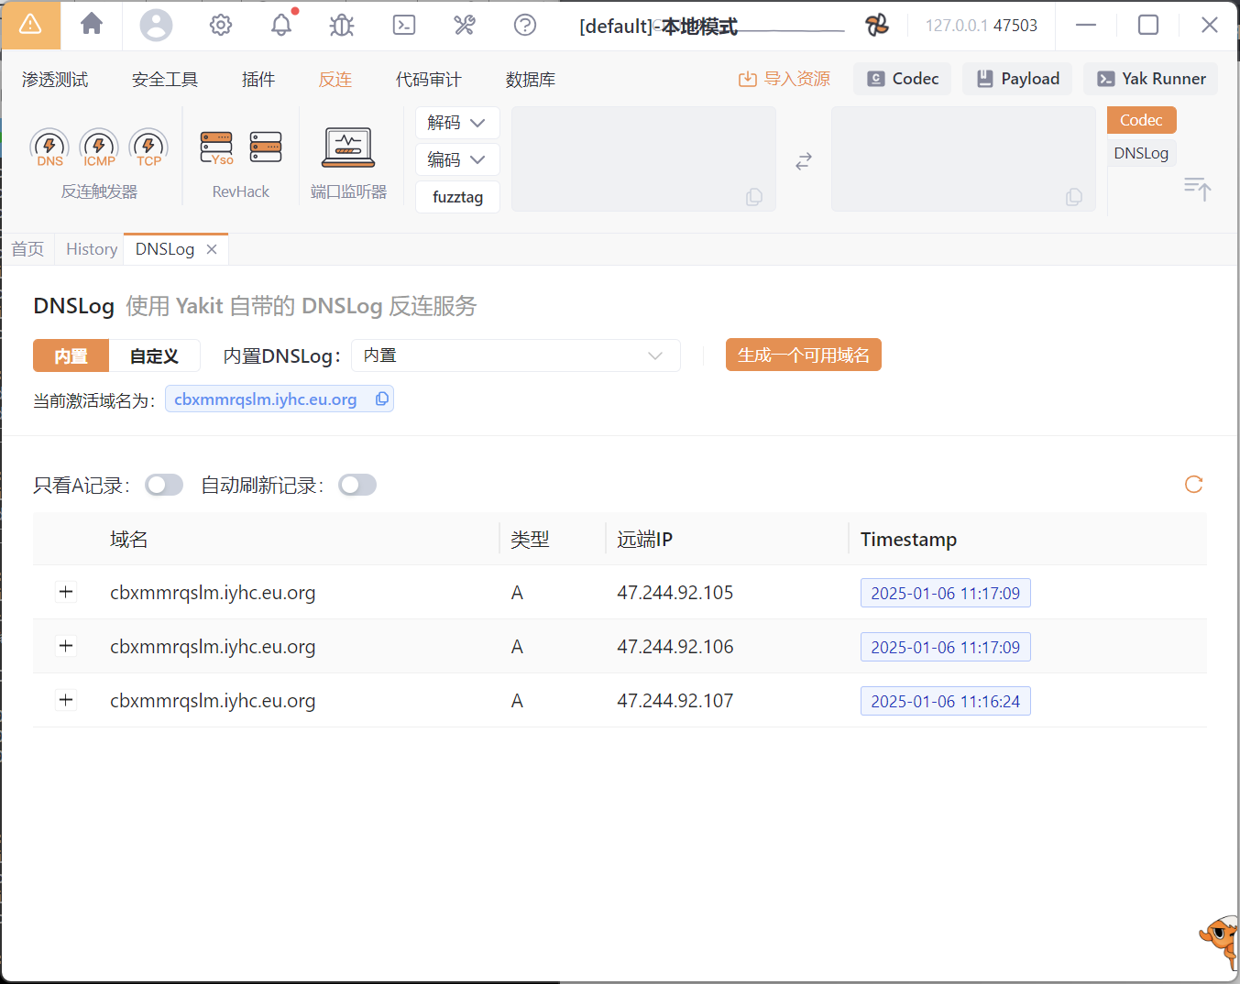Click the 127.0.0.1 47503 connection label
The height and width of the screenshot is (984, 1240).
pyautogui.click(x=982, y=26)
